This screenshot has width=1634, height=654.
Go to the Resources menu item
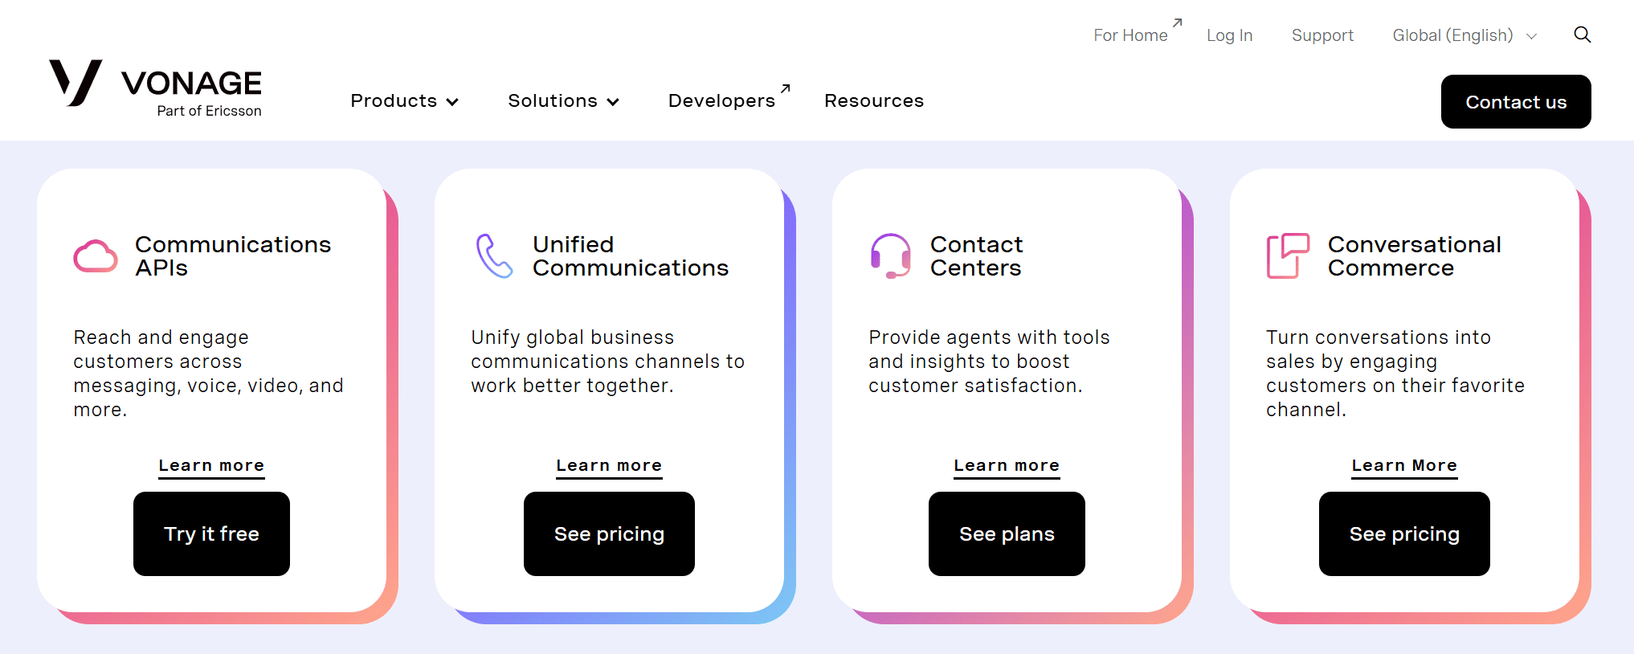tap(874, 101)
